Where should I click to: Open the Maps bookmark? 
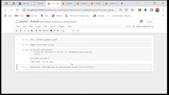(45, 16)
